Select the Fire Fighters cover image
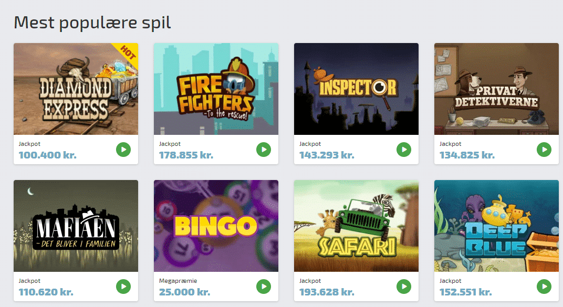This screenshot has height=307, width=563. [216, 88]
